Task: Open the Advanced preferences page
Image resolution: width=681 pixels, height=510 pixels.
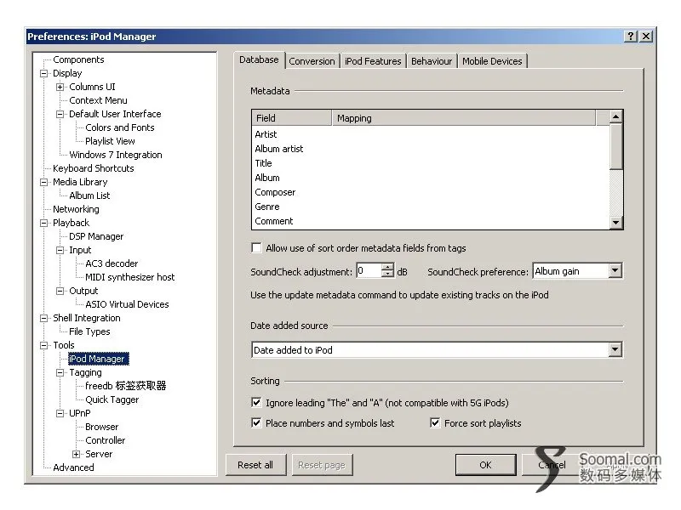Action: 73,467
